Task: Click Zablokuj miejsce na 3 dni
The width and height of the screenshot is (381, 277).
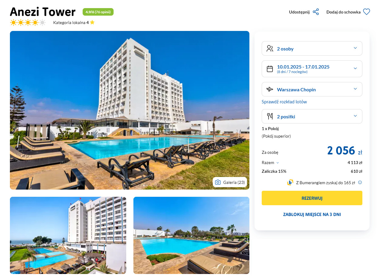Action: 312,215
